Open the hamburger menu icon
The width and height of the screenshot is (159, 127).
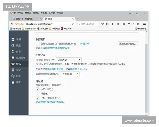click(144, 24)
